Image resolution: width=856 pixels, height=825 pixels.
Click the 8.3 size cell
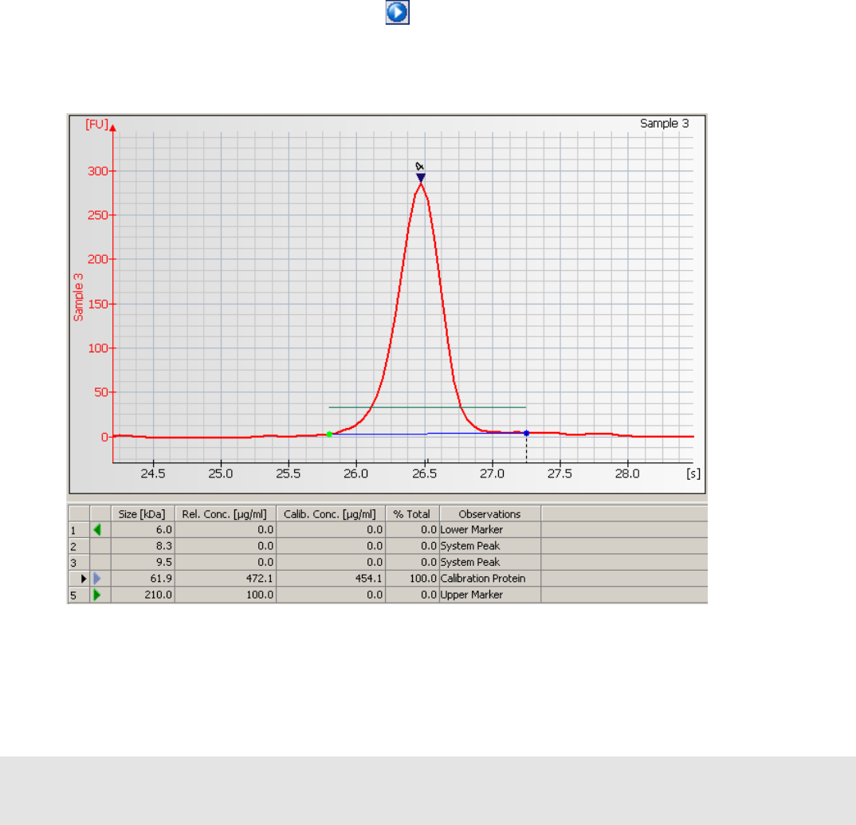point(143,546)
